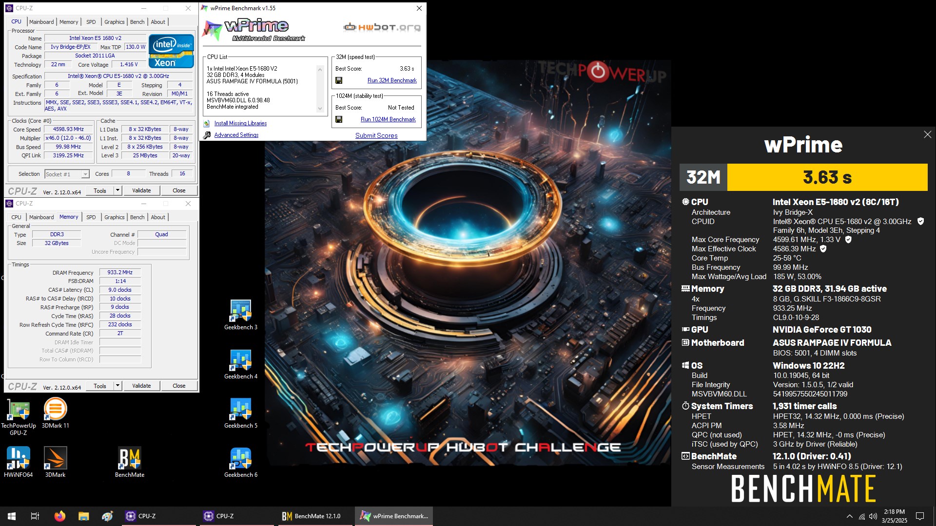This screenshot has width=936, height=526.
Task: Show hidden system tray icons
Action: (x=849, y=516)
